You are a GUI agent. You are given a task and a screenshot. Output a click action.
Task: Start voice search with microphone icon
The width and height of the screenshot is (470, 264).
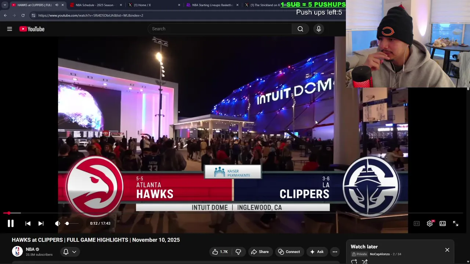coord(319,29)
